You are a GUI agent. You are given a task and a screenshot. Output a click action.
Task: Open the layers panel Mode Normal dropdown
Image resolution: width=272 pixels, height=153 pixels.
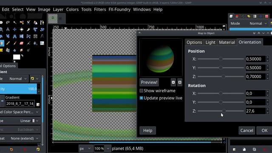click(258, 23)
